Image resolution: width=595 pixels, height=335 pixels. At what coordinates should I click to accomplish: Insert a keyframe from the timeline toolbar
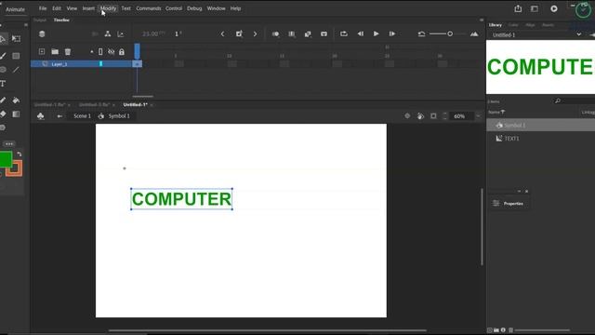pyautogui.click(x=239, y=33)
